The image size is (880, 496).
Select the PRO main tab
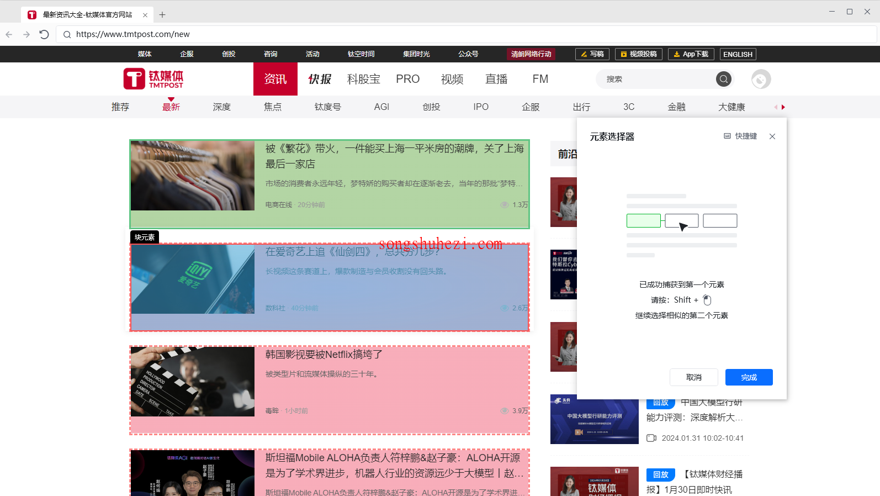(408, 79)
